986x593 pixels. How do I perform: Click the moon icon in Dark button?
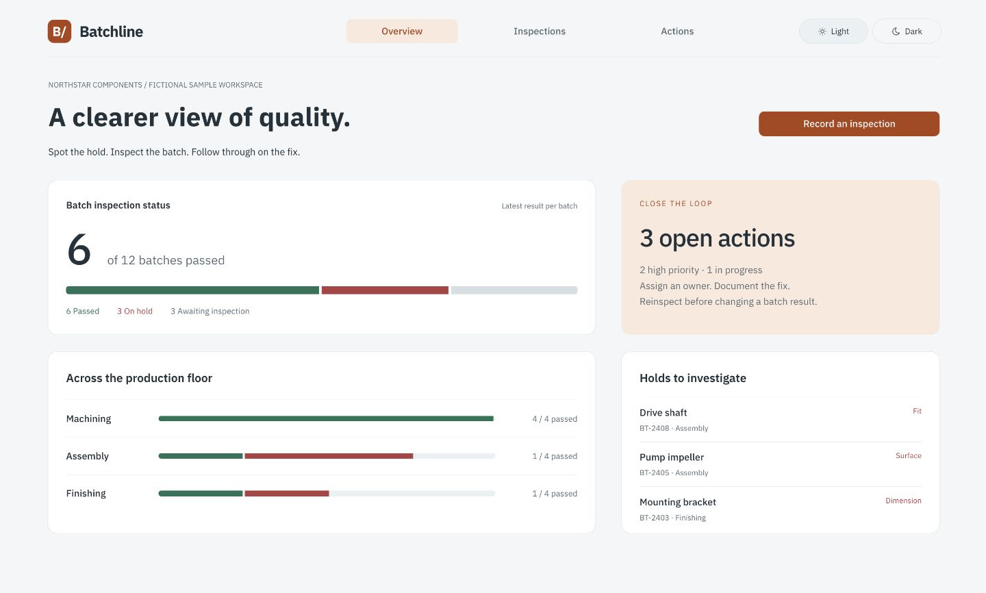tap(896, 31)
